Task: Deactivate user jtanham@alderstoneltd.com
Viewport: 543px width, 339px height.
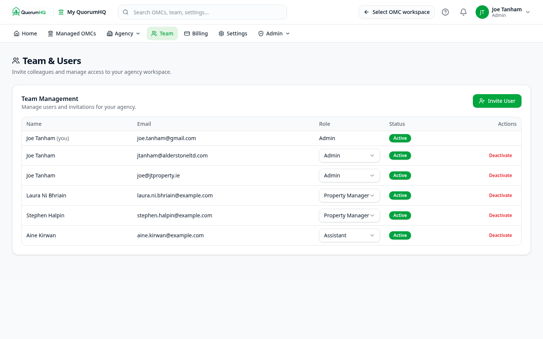Action: click(x=500, y=156)
